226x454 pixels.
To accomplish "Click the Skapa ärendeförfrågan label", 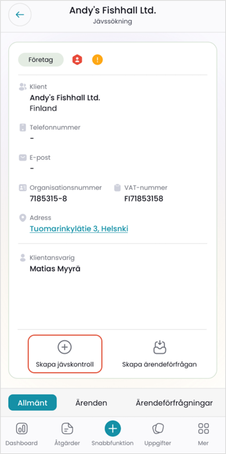I will coord(159,365).
